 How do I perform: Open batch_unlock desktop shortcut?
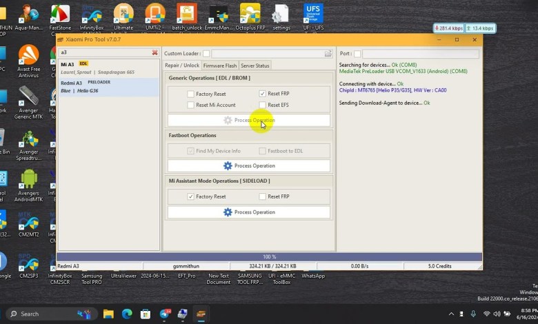point(187,17)
